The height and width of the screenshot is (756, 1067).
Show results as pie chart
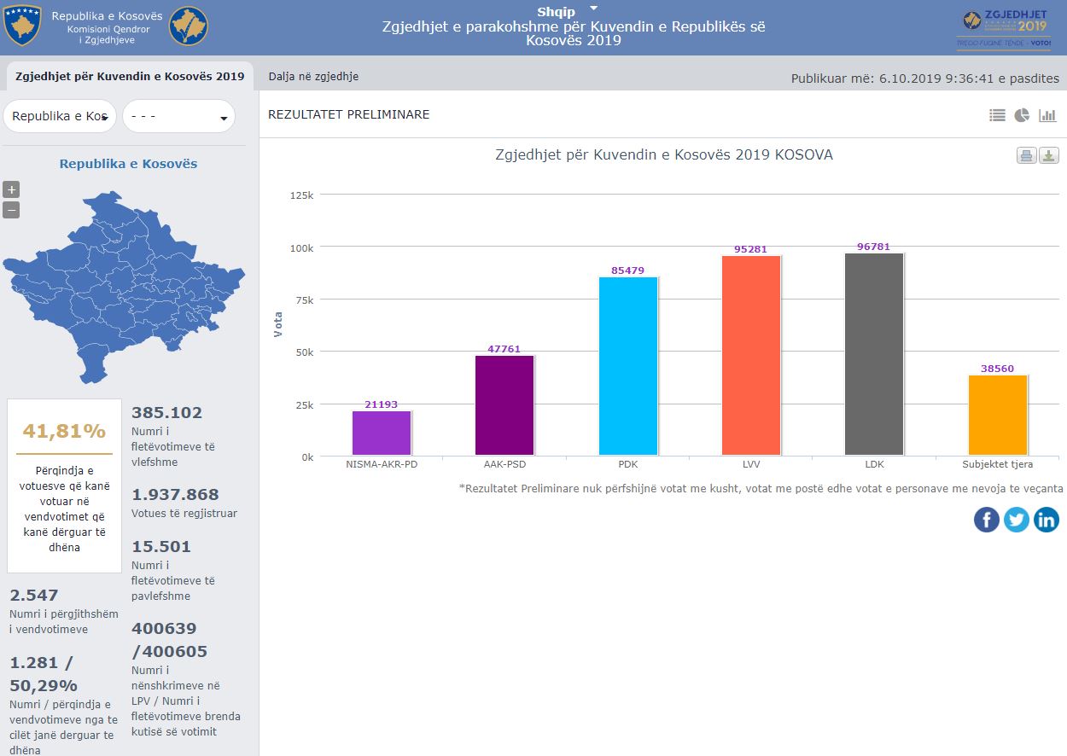point(1022,115)
